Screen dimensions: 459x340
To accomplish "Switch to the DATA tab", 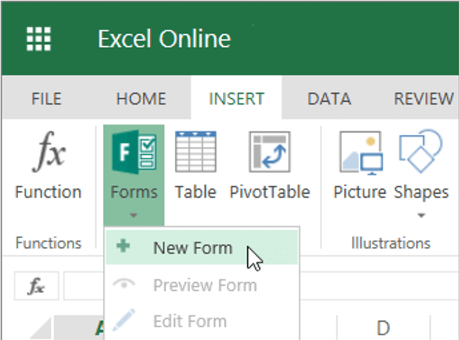I will pyautogui.click(x=329, y=99).
